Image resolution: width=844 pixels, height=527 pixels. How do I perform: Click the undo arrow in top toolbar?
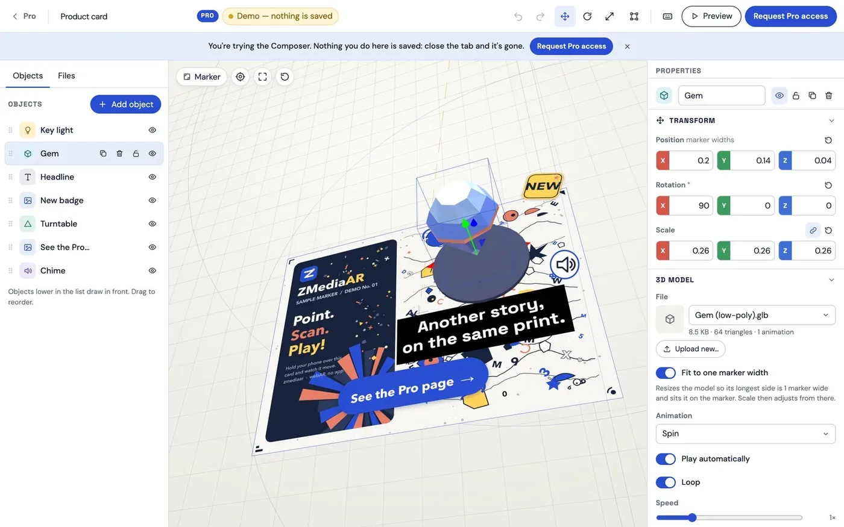point(518,16)
